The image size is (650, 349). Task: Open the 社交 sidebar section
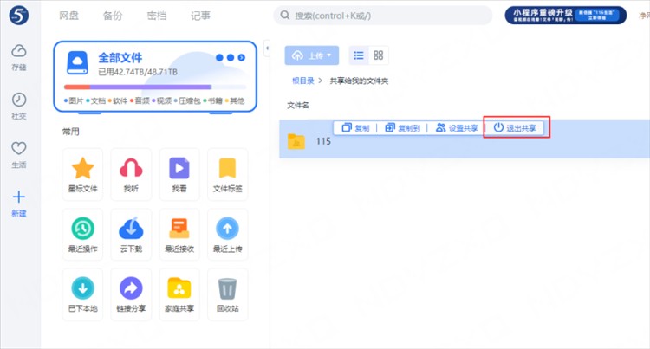tap(19, 106)
